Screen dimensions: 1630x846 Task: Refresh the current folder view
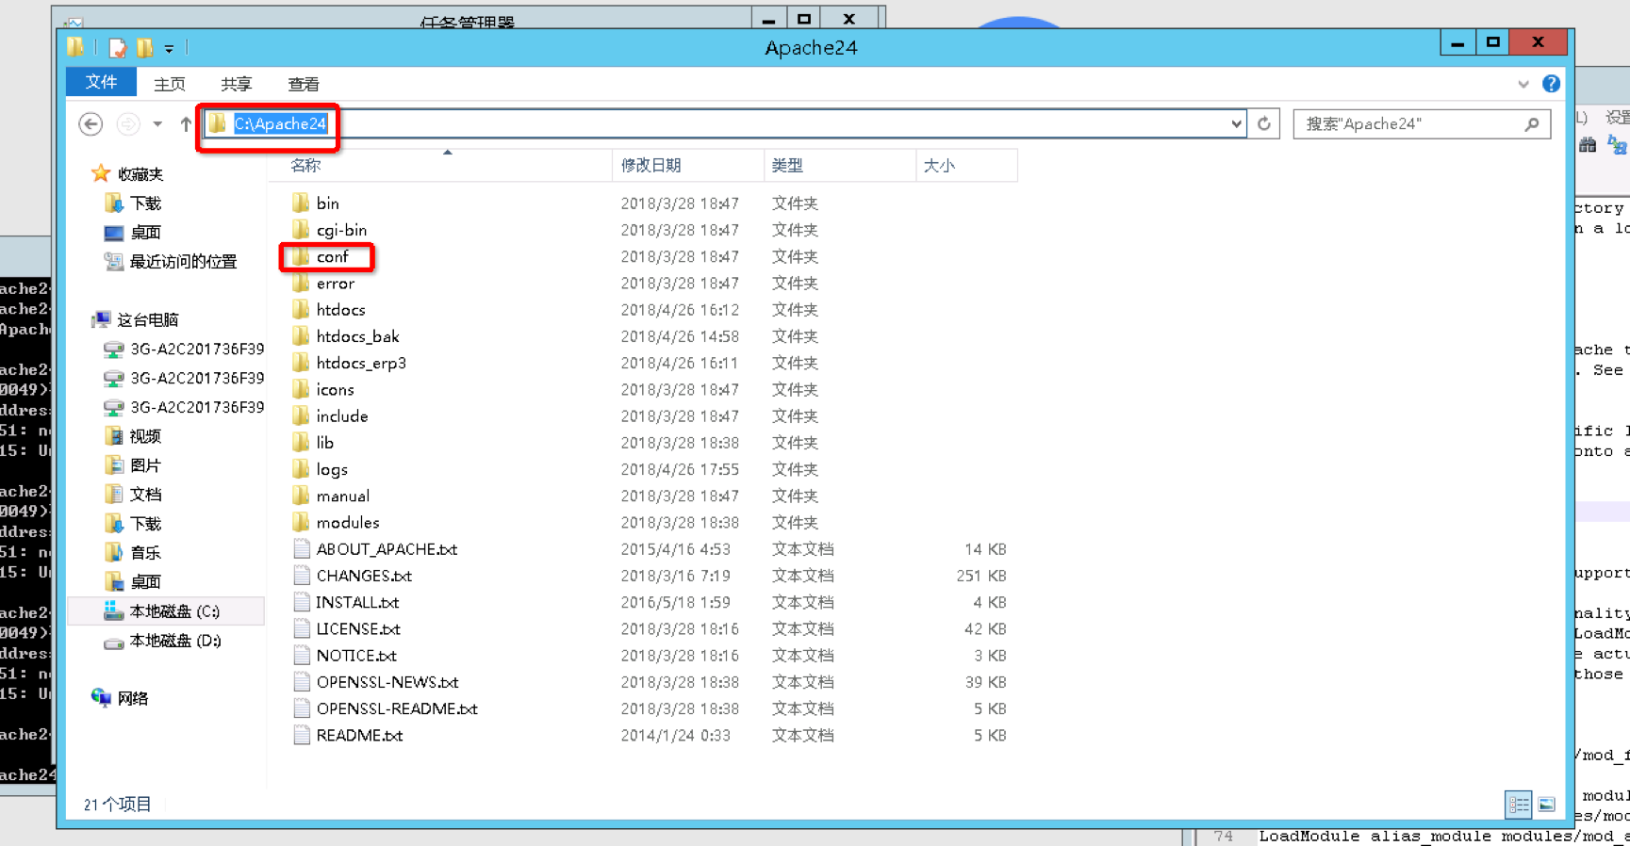pyautogui.click(x=1264, y=123)
